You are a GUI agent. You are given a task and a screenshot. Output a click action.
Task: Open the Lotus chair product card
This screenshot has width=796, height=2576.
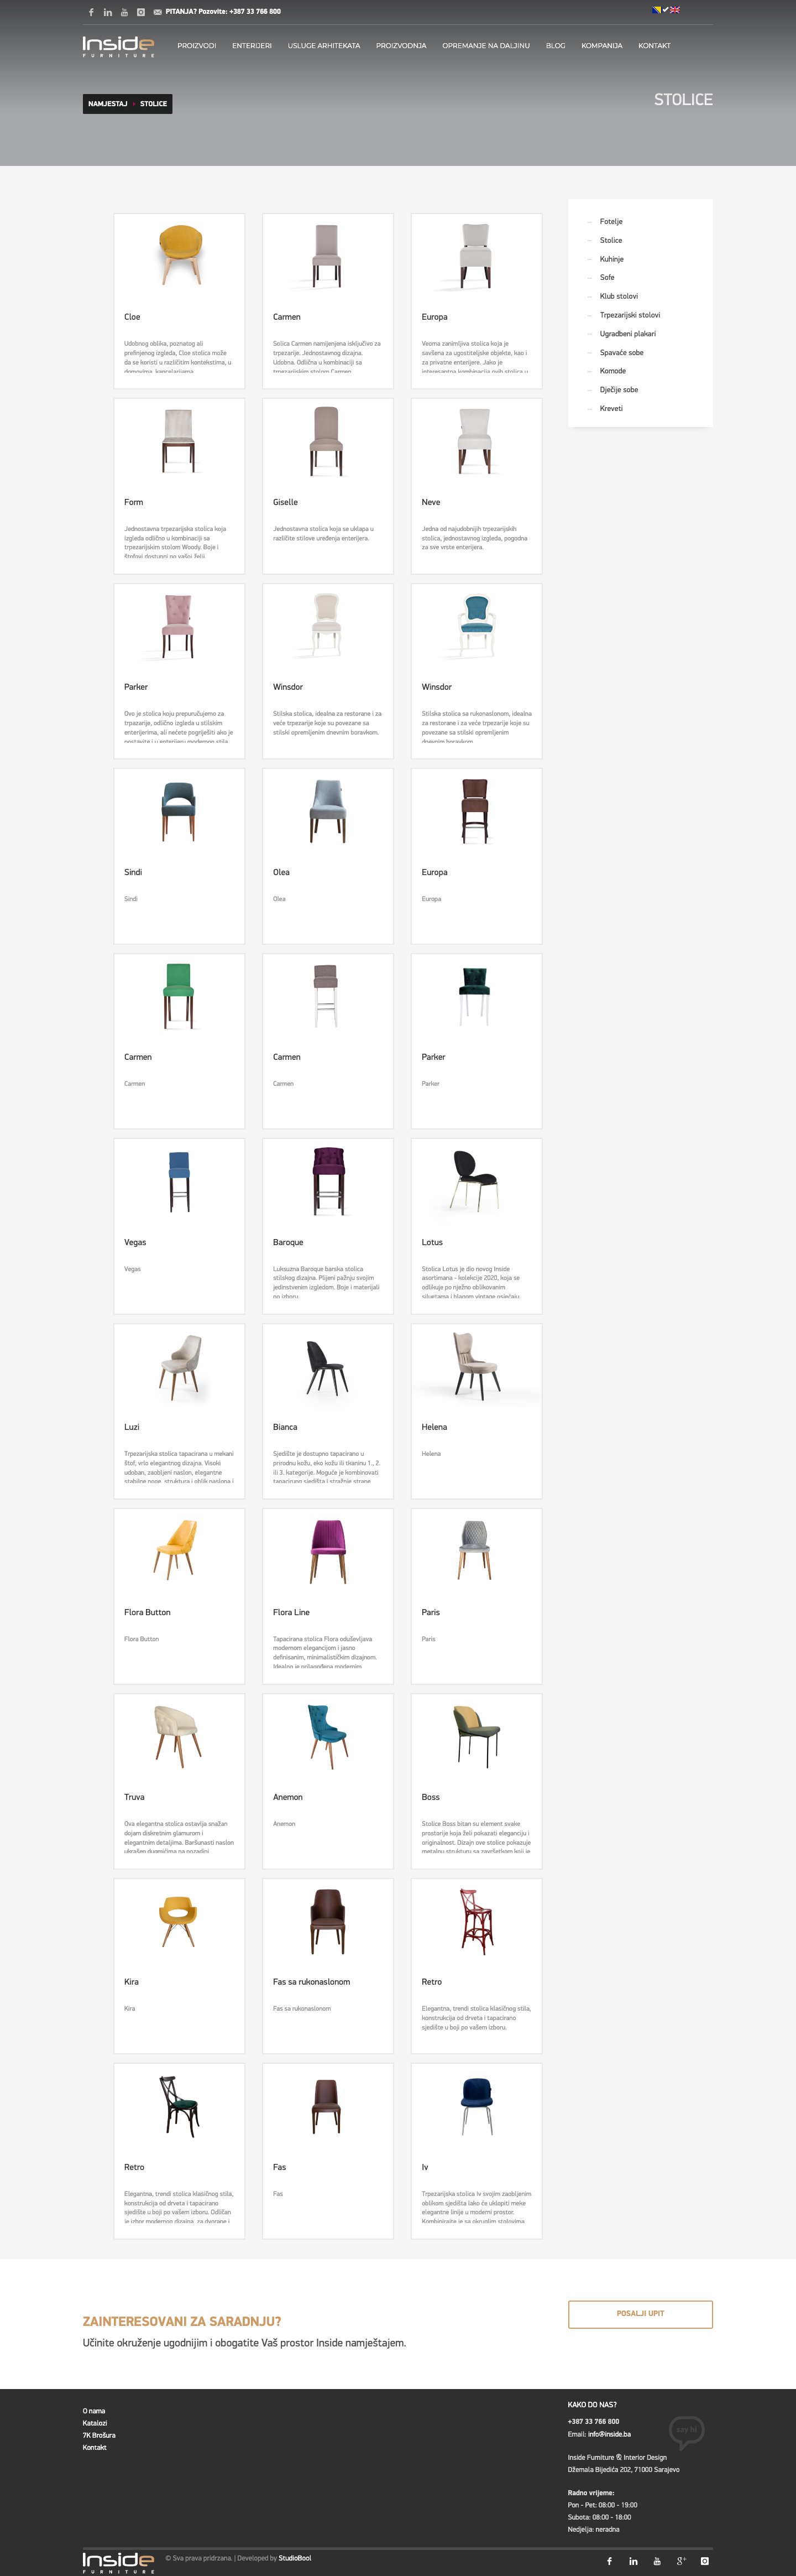tap(476, 1226)
